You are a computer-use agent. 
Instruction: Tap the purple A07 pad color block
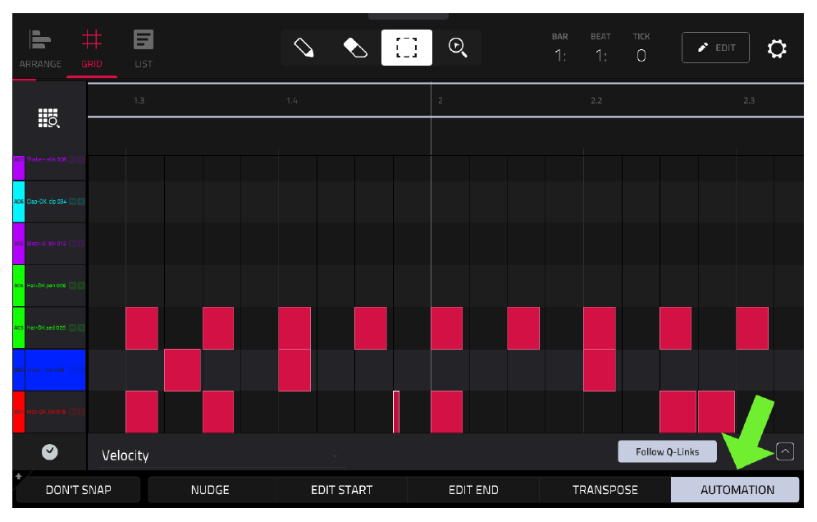pos(19,167)
